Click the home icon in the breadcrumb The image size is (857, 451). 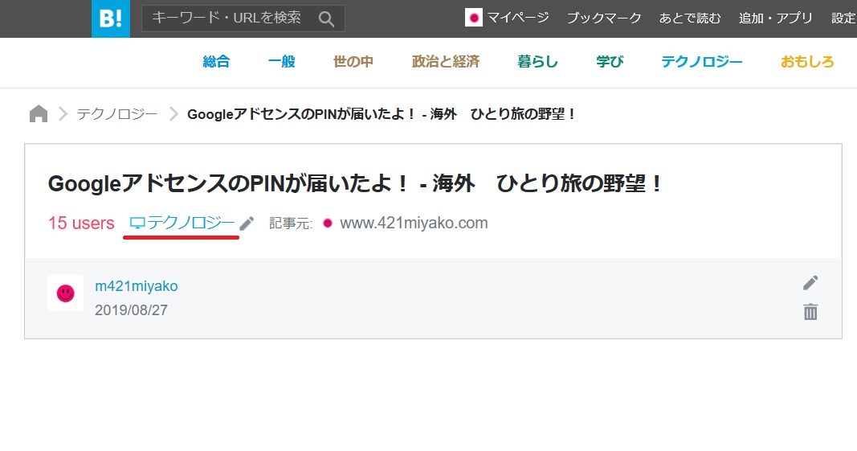coord(39,114)
